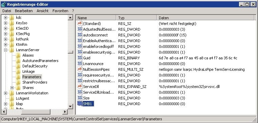Click the EnableAuthentica... DWORD icon
The image size is (258, 123).
[x=80, y=41]
